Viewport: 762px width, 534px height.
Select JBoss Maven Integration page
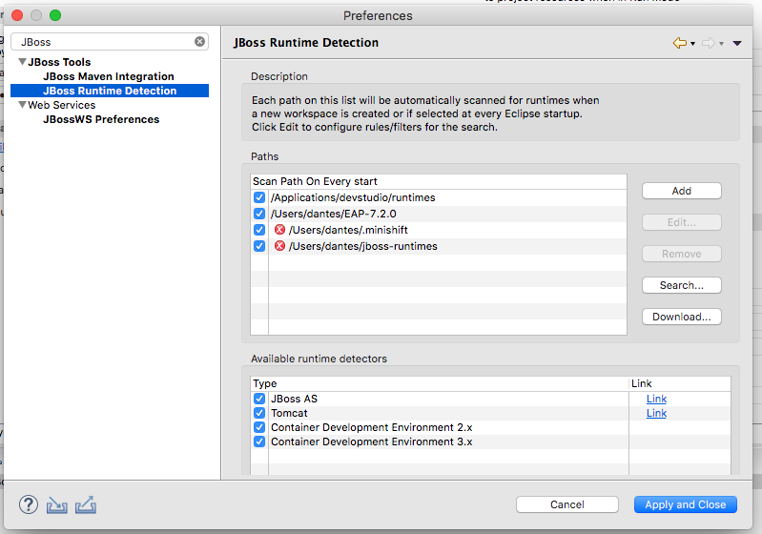(109, 76)
